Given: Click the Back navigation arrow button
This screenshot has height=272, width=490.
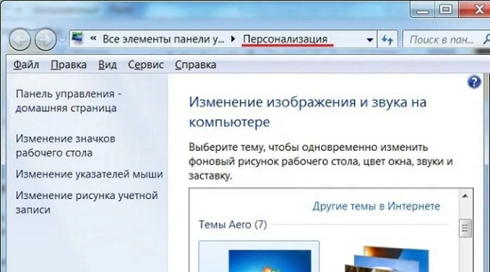Looking at the screenshot, I should (20, 40).
